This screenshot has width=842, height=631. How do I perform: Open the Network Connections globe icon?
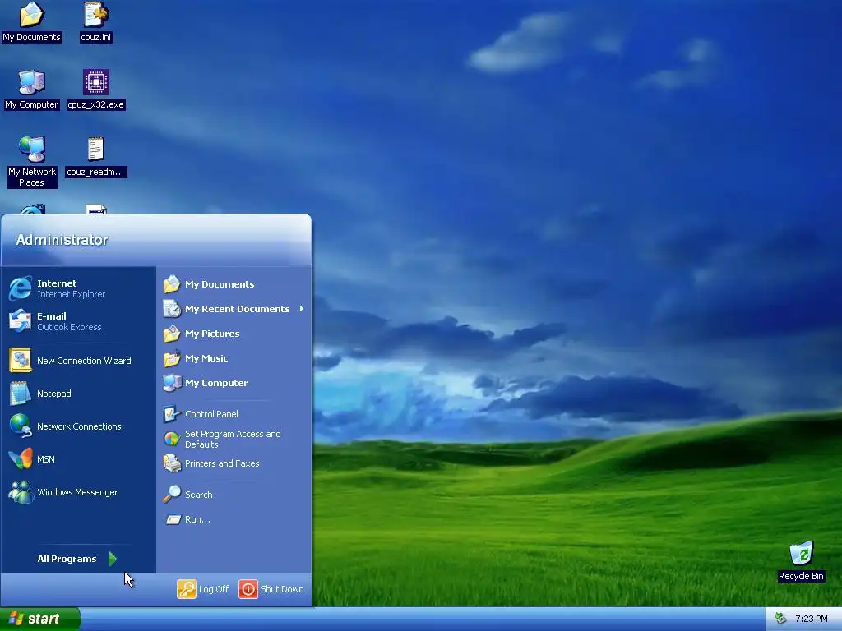pyautogui.click(x=21, y=426)
